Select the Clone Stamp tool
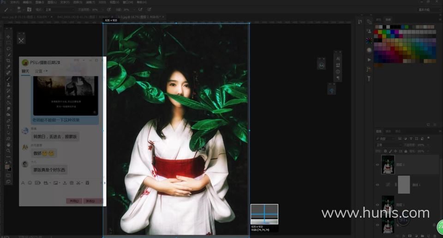The image size is (443, 238). 8,85
